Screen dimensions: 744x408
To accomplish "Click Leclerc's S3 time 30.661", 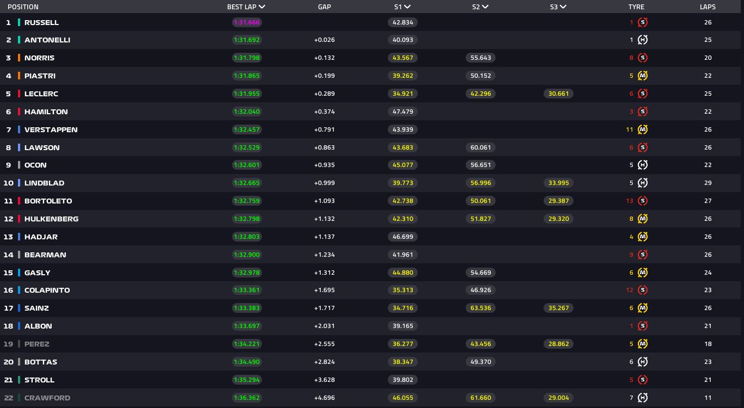I will 558,94.
